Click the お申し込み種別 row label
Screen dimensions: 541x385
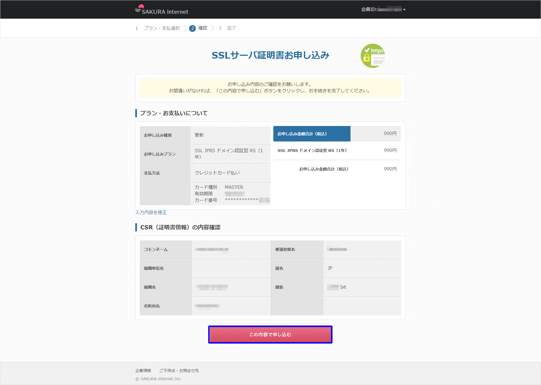click(158, 135)
